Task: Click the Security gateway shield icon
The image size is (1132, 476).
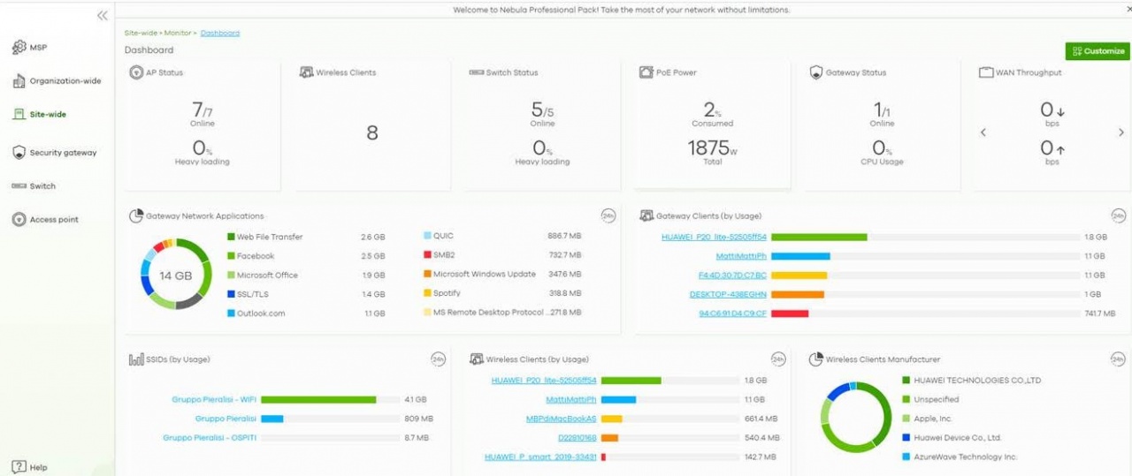Action: 19,153
